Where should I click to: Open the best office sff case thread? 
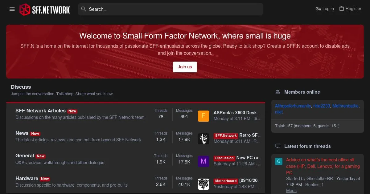tap(323, 166)
